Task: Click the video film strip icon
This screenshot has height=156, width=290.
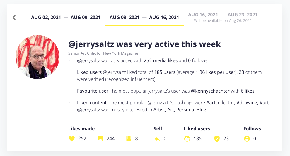Action: [x=129, y=139]
